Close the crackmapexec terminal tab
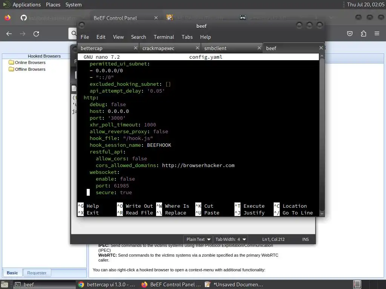 point(197,48)
